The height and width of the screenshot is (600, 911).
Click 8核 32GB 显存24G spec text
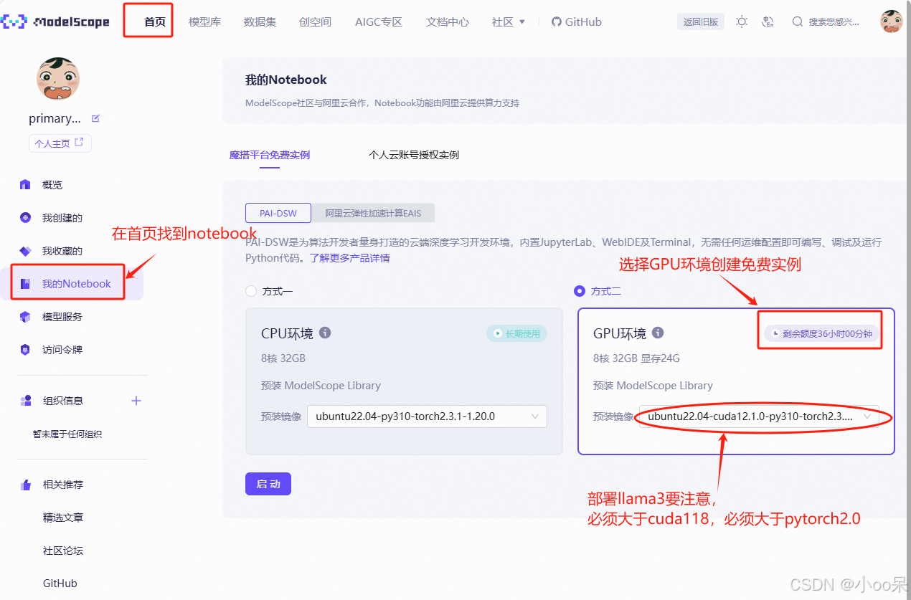(x=636, y=358)
